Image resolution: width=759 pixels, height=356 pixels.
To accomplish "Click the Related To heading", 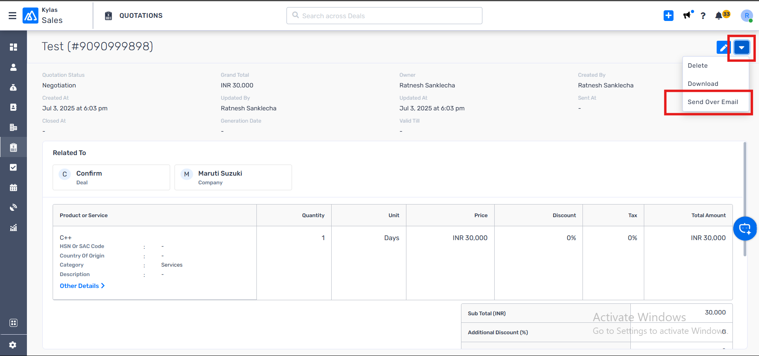I will coord(69,153).
